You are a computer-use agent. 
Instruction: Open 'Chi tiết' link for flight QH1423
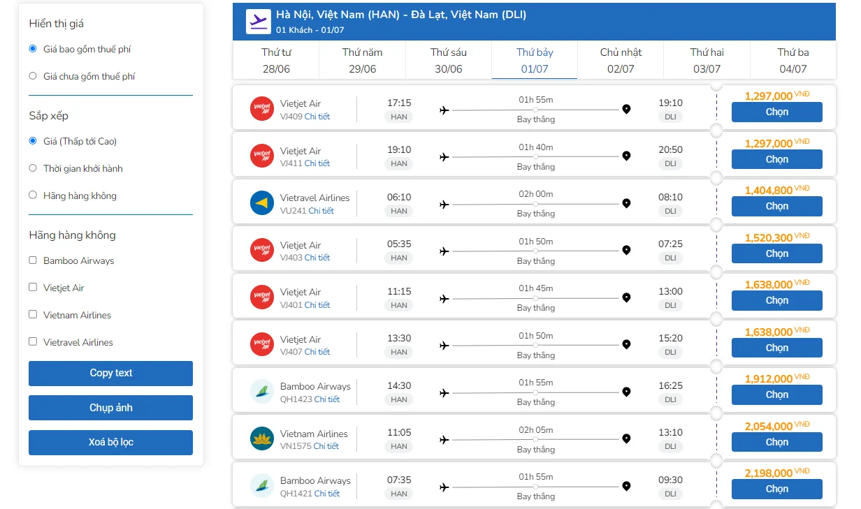point(327,399)
